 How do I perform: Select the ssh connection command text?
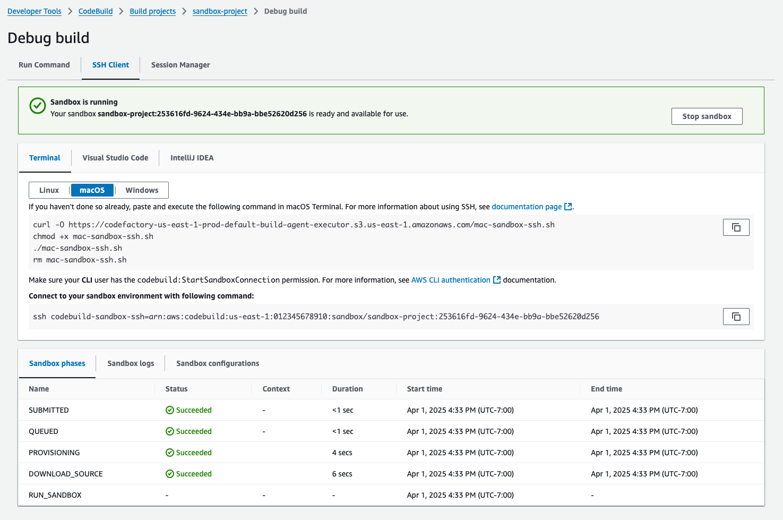[x=316, y=316]
